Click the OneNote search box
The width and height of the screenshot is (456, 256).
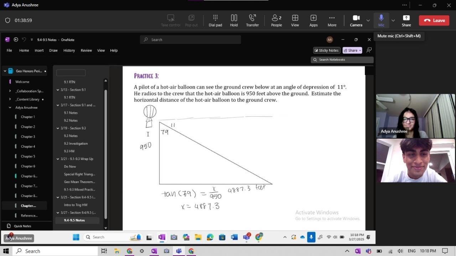[x=190, y=39]
